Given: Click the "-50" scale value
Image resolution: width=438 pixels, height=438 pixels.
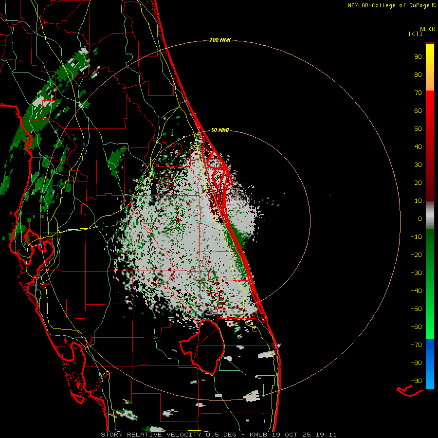Looking at the screenshot, I should [x=416, y=309].
